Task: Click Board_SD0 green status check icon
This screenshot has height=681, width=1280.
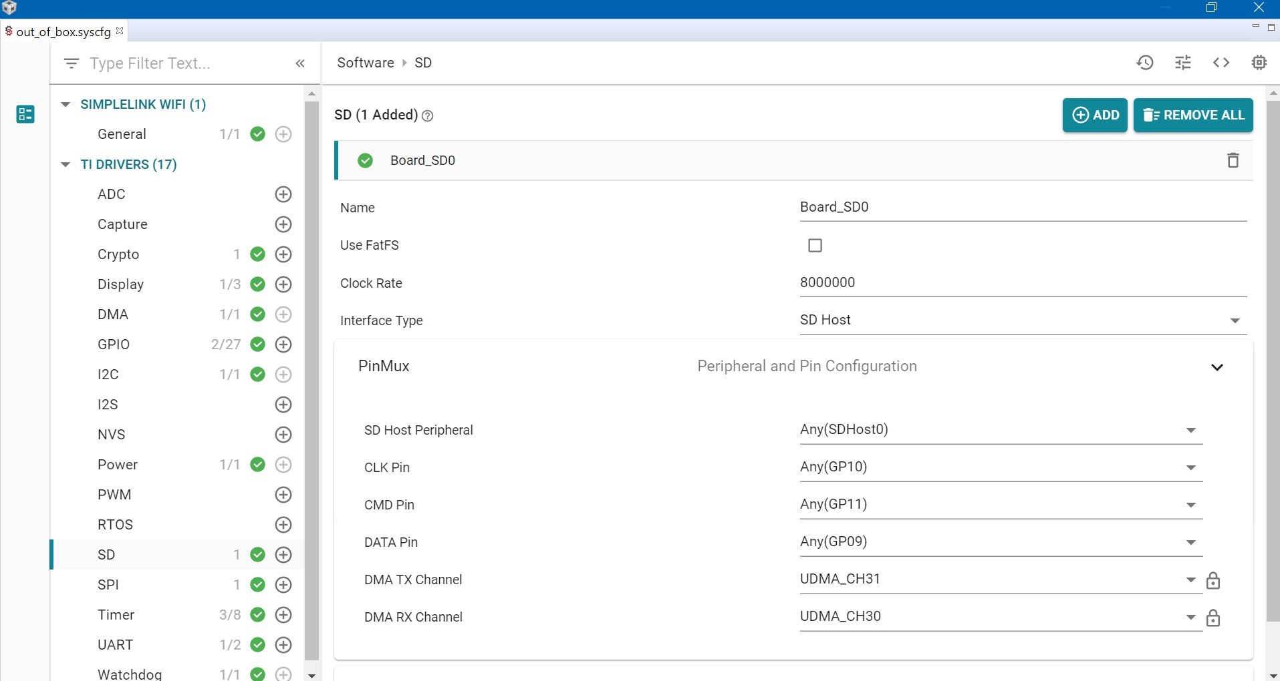Action: tap(365, 160)
